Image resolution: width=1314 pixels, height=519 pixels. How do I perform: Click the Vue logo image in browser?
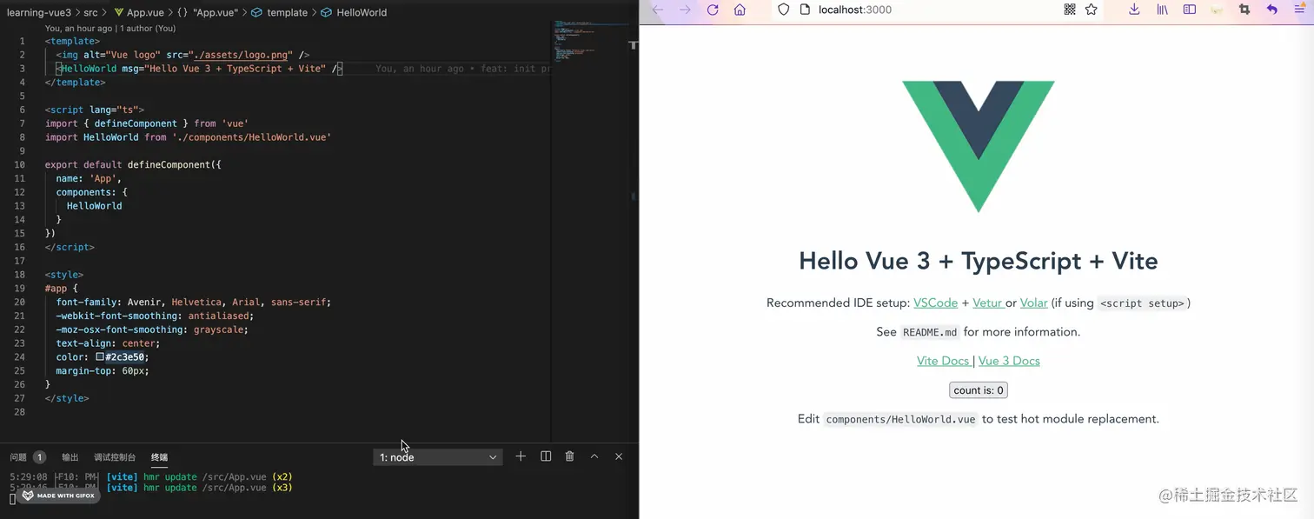coord(979,146)
